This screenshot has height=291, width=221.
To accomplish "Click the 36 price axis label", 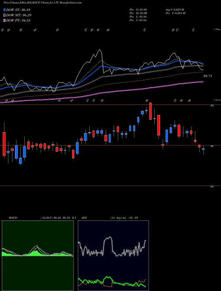I will [212, 146].
